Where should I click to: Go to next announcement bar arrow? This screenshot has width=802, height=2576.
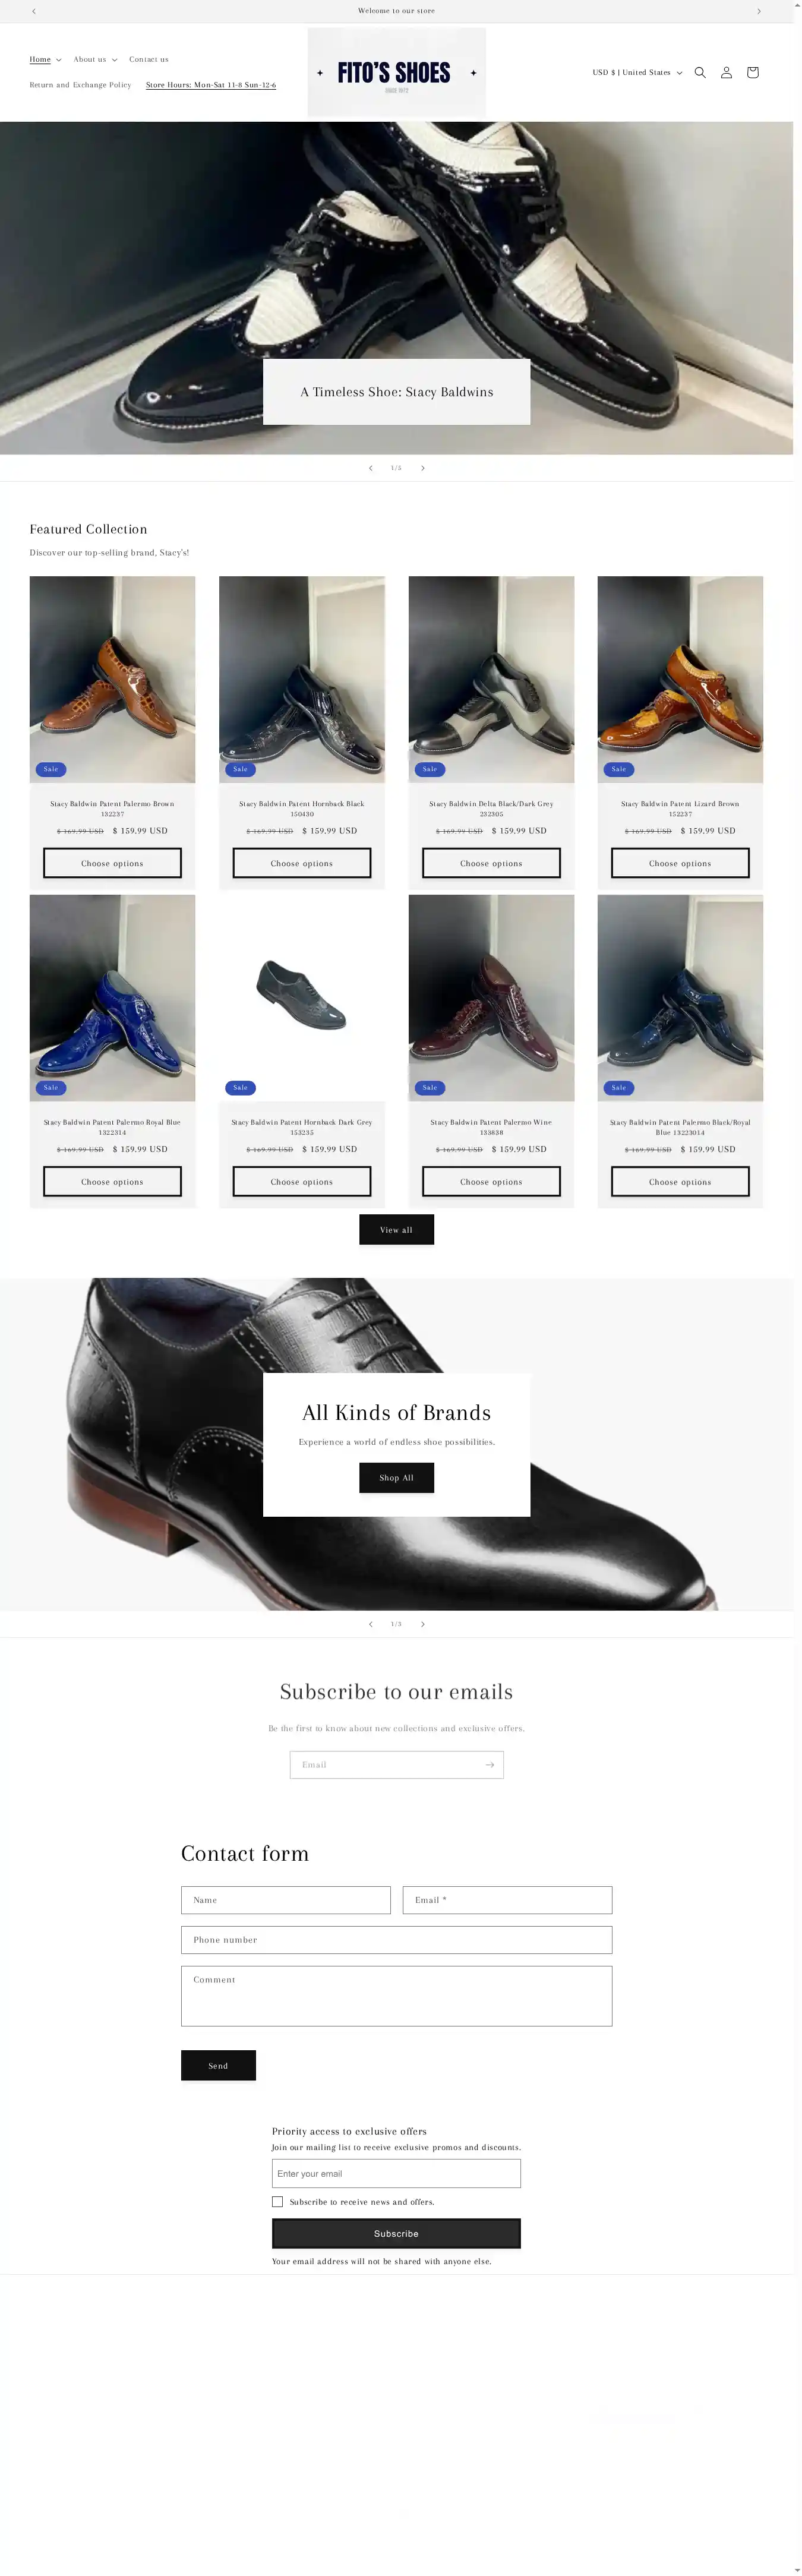(x=759, y=11)
